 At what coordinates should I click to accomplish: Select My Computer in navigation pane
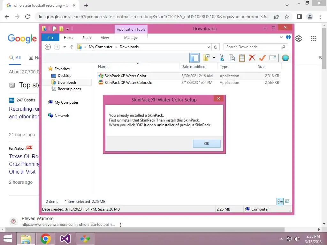(66, 102)
